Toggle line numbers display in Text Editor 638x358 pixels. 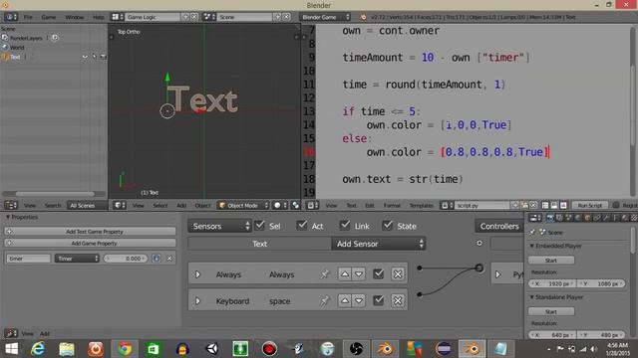point(545,206)
